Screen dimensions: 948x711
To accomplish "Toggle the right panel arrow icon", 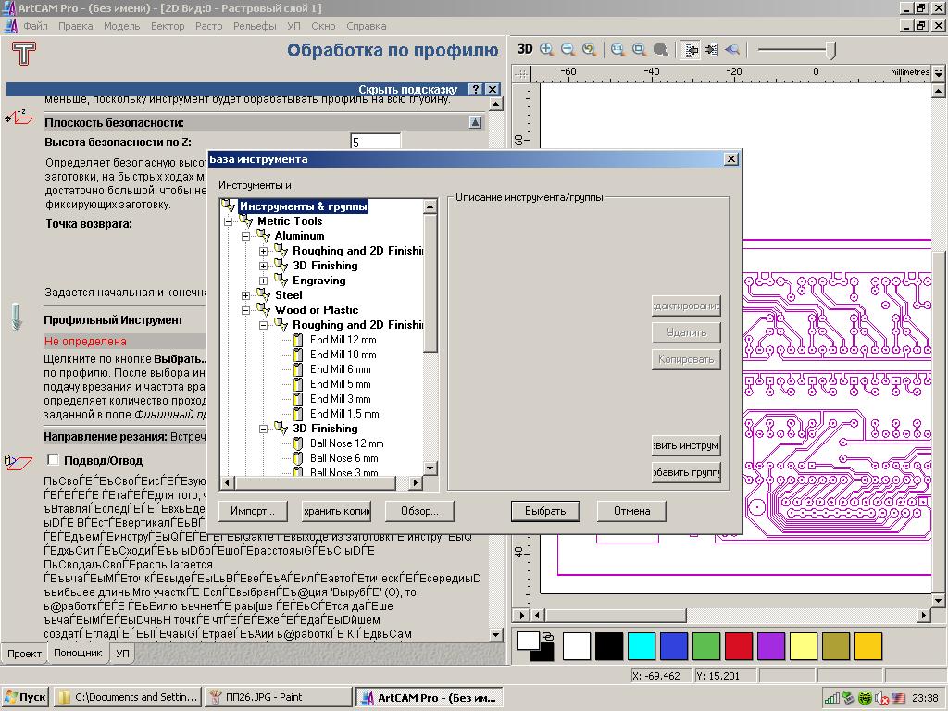I will click(711, 50).
